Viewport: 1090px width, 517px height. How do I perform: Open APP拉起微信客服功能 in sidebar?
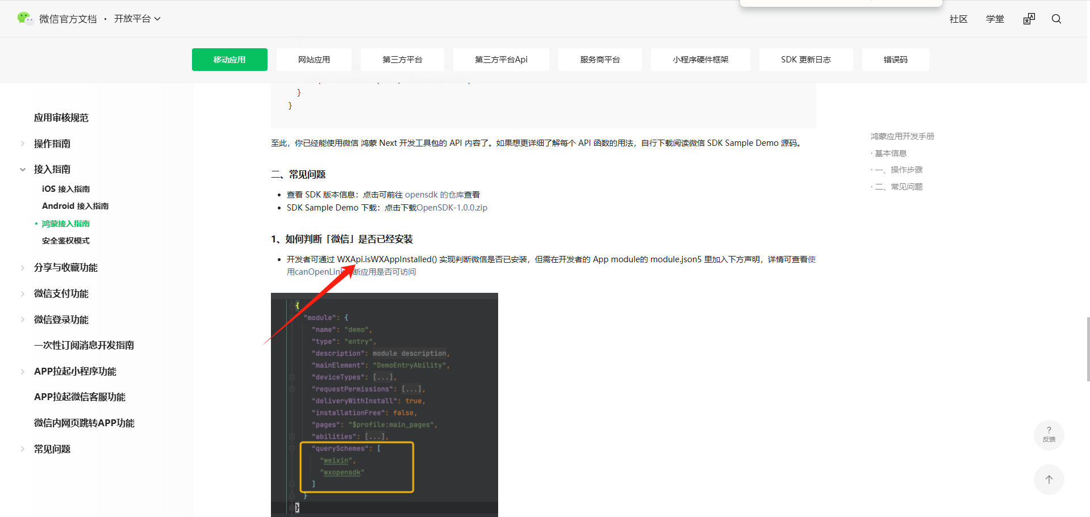80,397
